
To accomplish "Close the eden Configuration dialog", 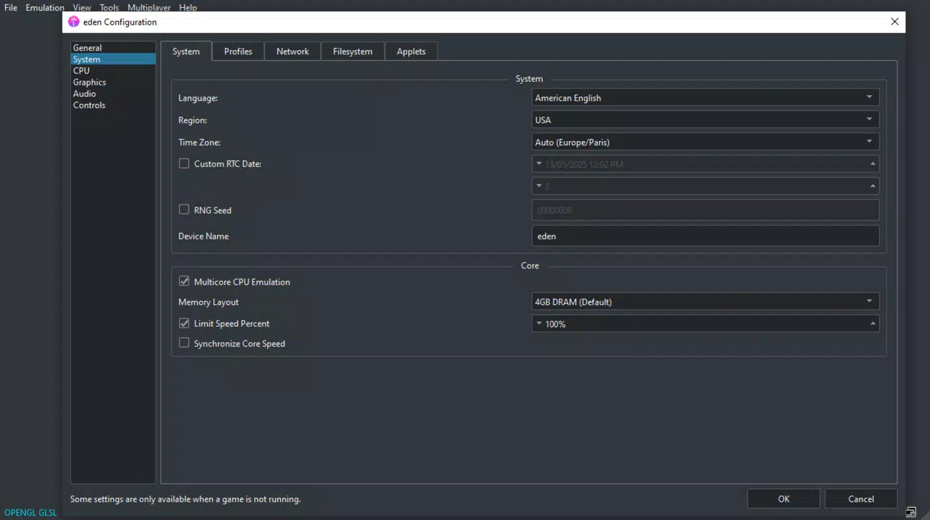I will (895, 21).
